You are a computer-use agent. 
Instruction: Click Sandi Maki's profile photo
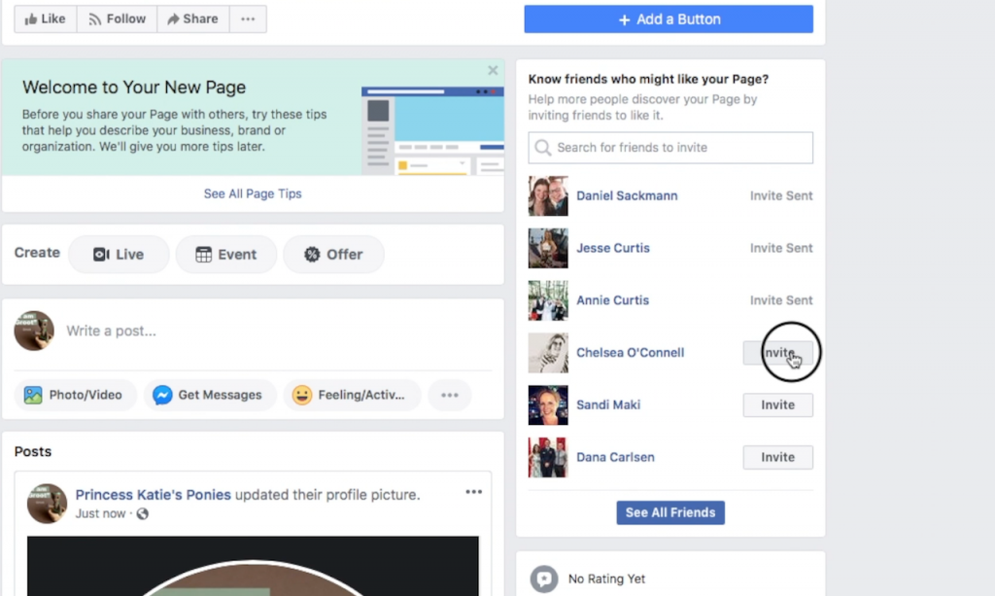548,404
